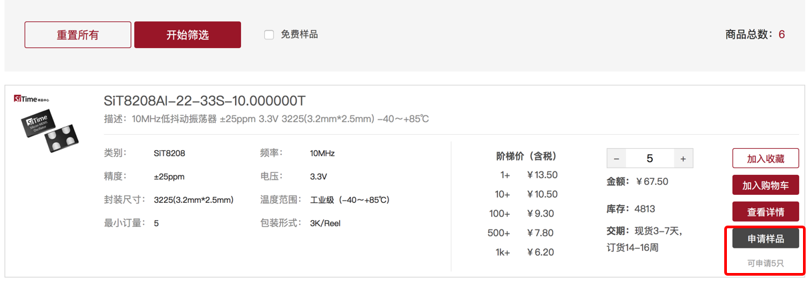The height and width of the screenshot is (281, 809).
Task: Add product to cart via 加入购物车
Action: pyautogui.click(x=765, y=186)
